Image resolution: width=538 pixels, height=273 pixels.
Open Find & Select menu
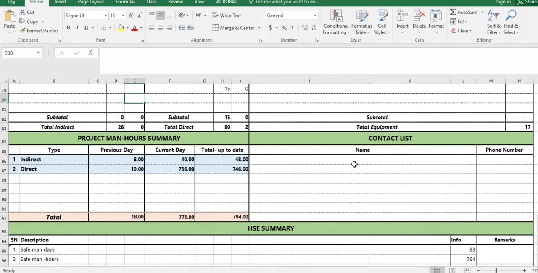click(x=511, y=22)
